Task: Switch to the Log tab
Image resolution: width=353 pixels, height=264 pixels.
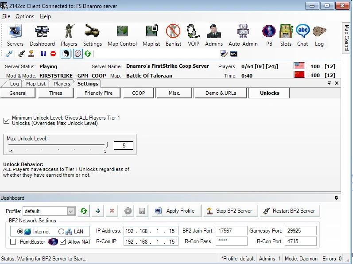Action: [x=15, y=84]
